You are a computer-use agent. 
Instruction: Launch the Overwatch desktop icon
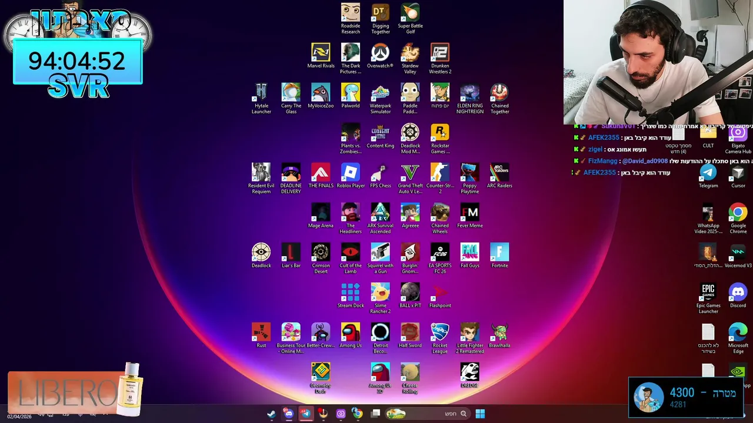(381, 56)
